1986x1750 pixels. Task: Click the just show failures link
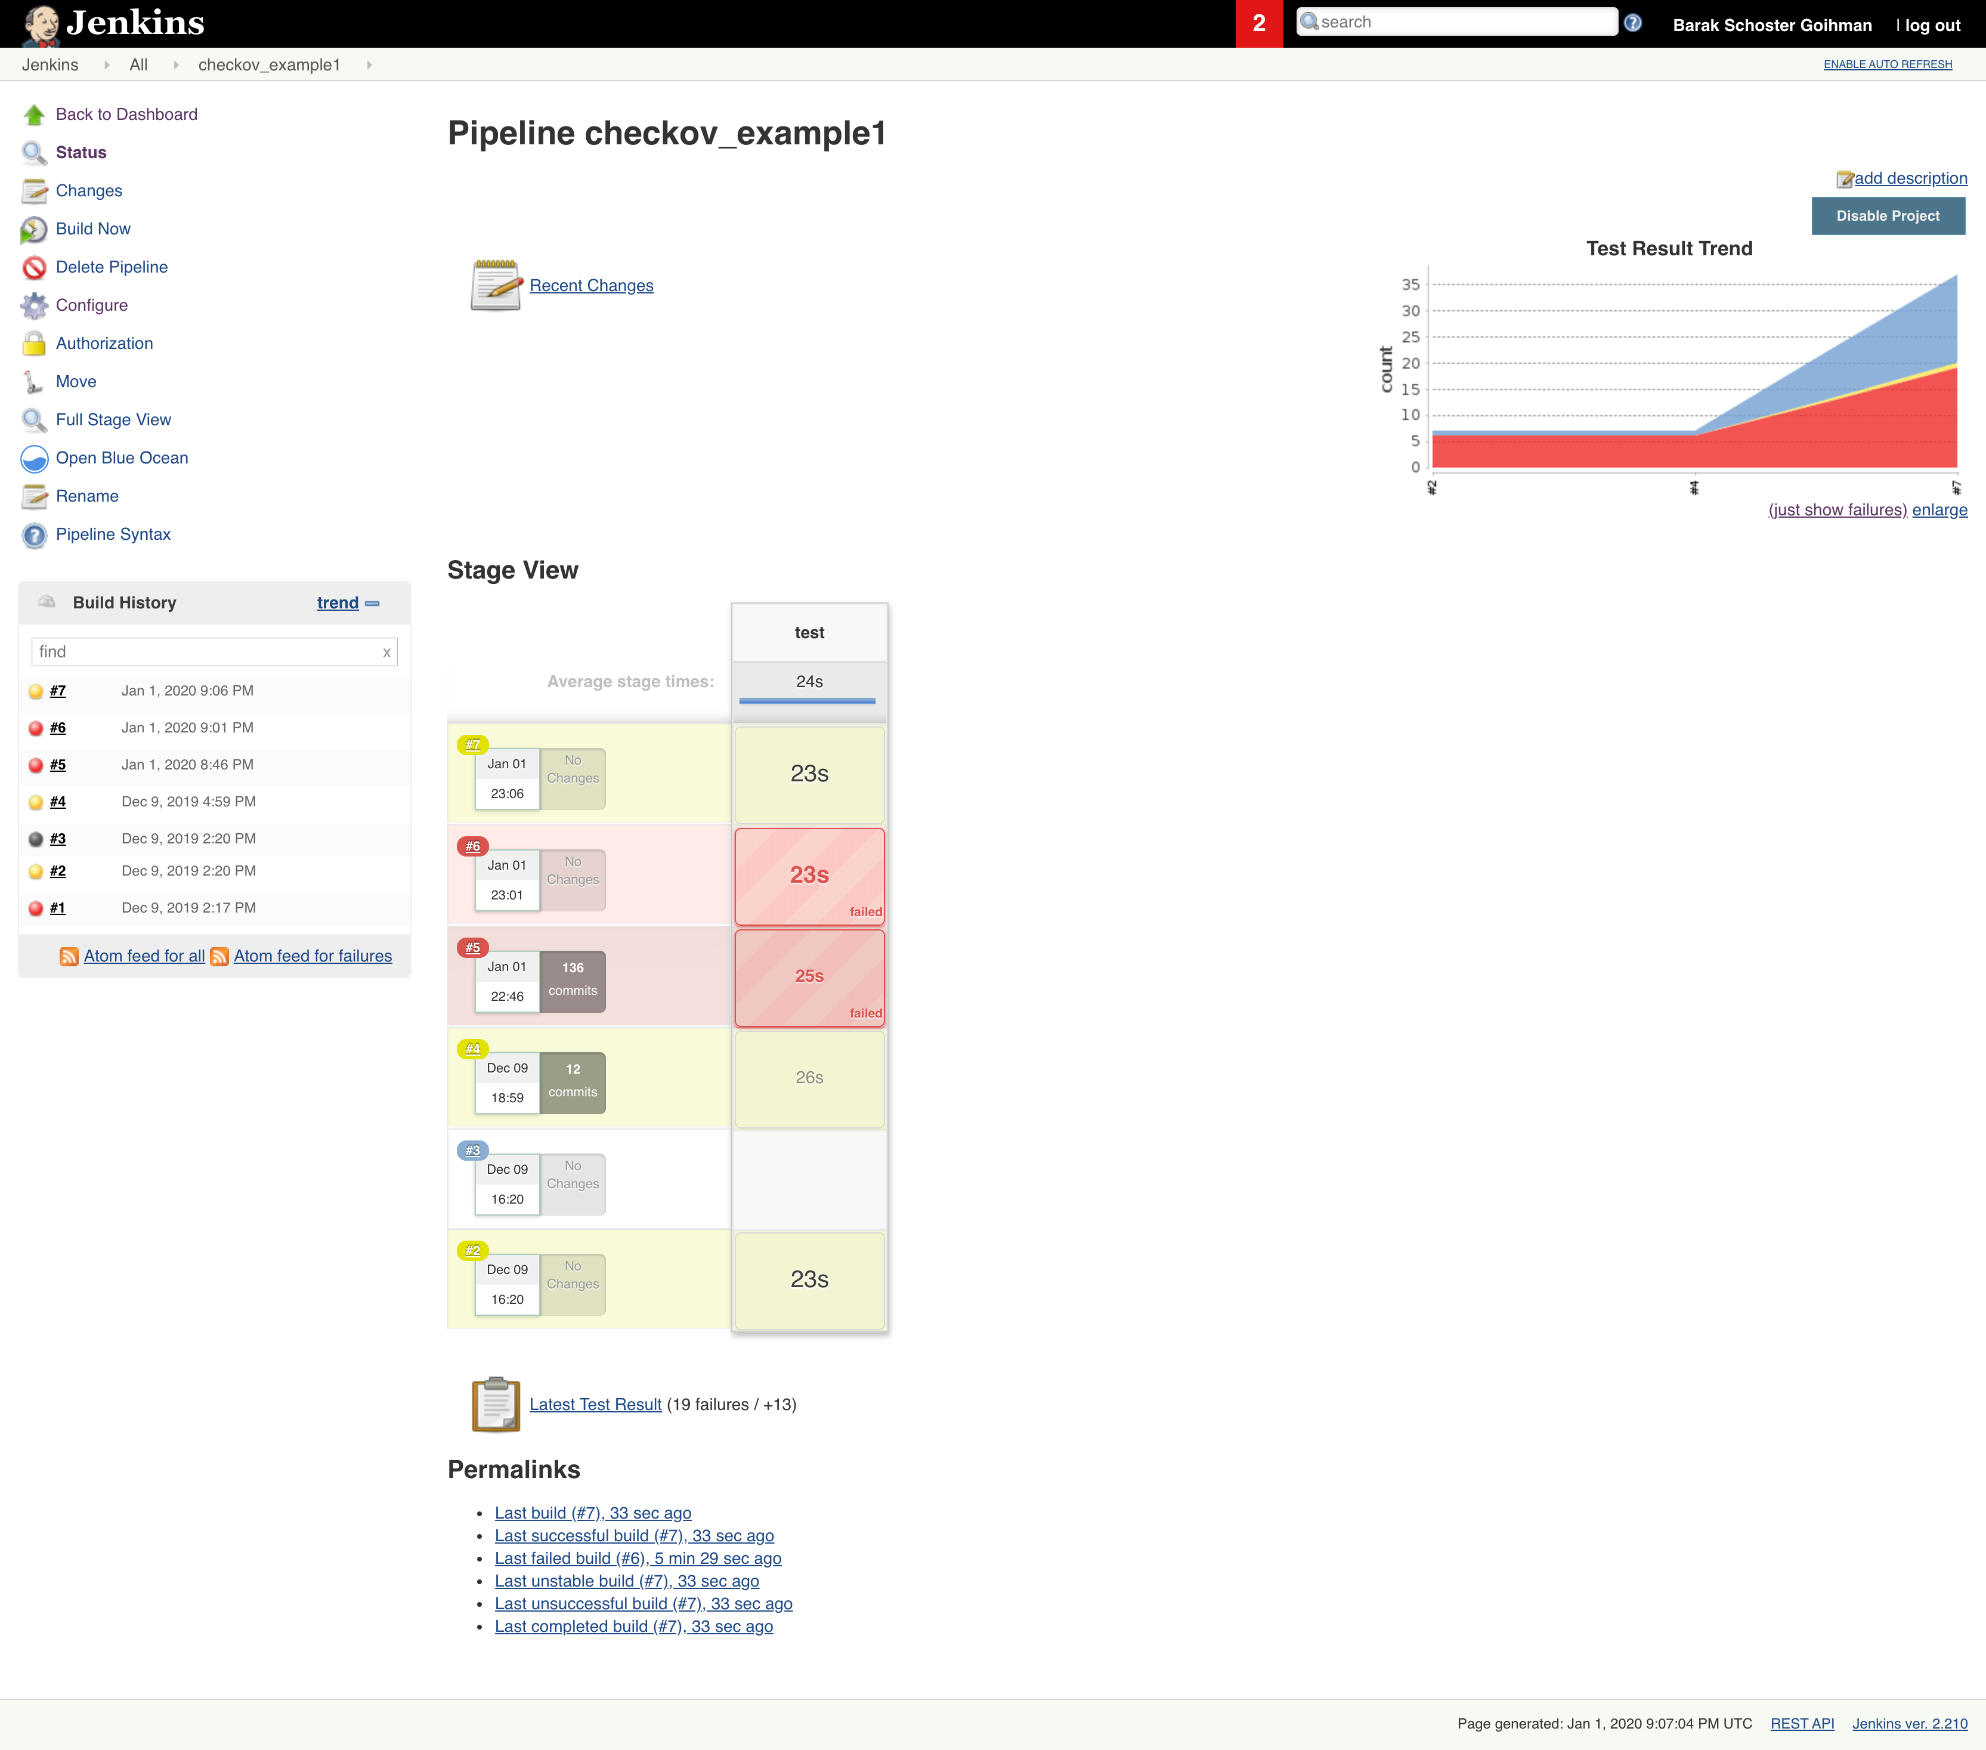[x=1837, y=510]
